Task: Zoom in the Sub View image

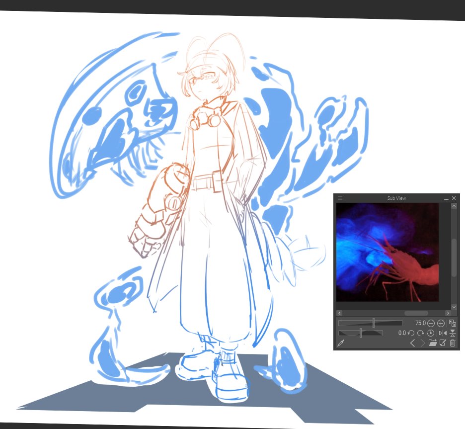Action: click(441, 323)
